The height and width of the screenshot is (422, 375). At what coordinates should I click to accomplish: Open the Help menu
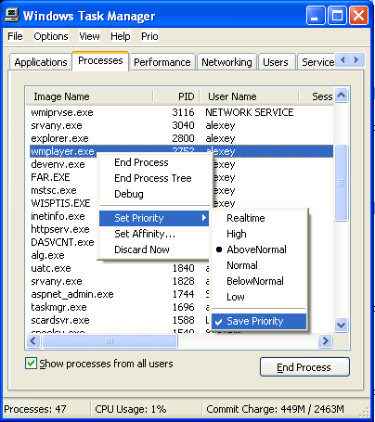[x=120, y=36]
